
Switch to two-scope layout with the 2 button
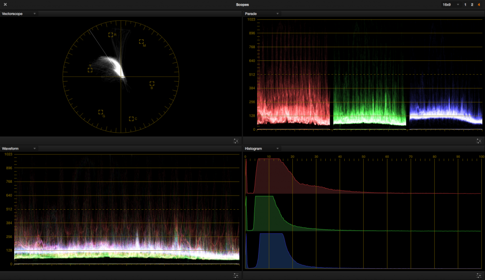click(x=472, y=4)
